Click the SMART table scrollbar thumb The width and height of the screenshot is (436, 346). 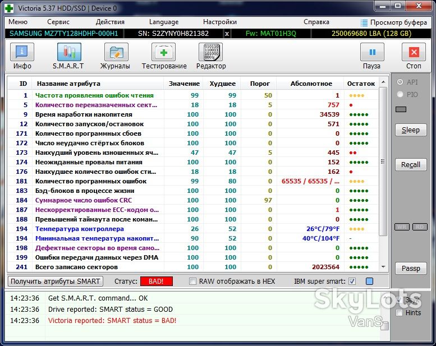tap(383, 162)
